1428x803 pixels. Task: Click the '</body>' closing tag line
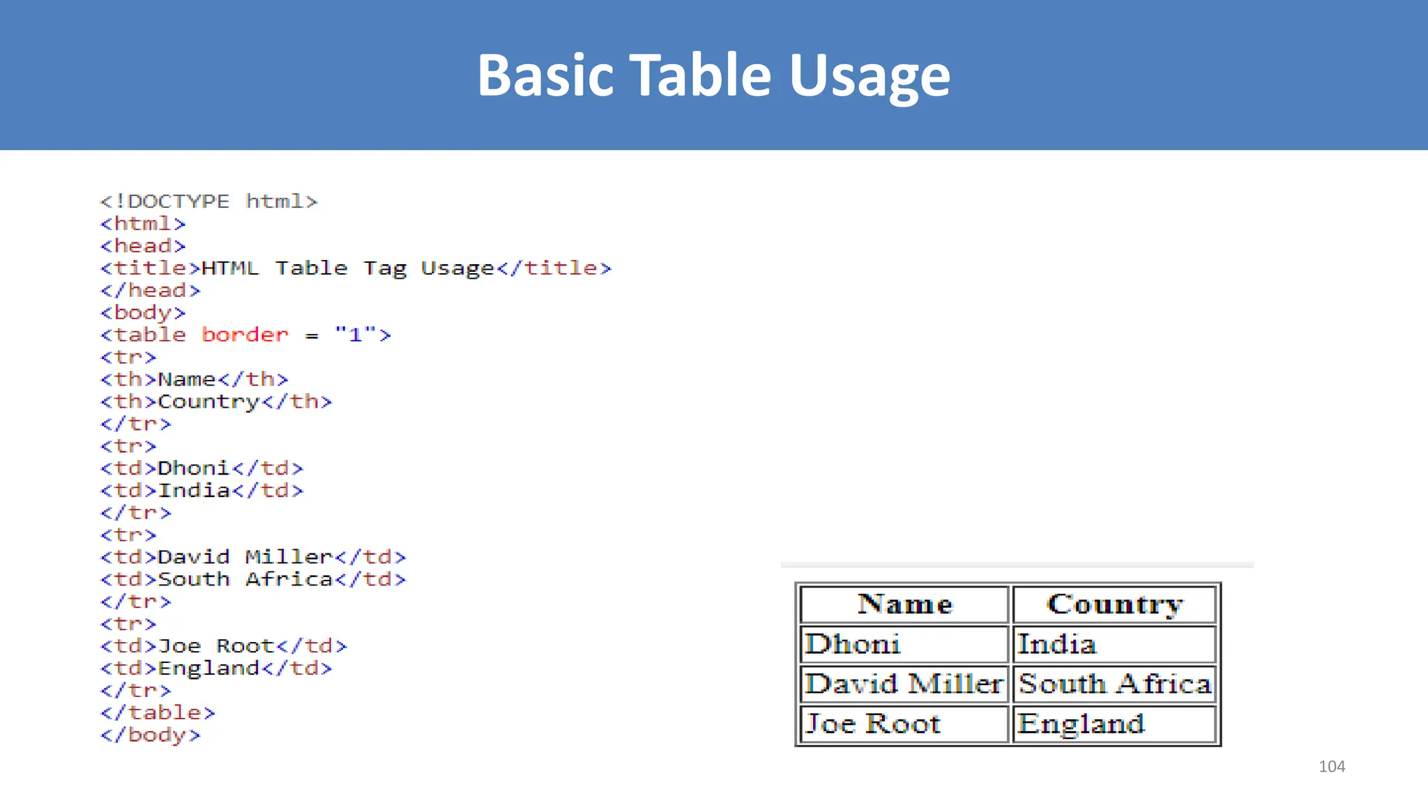tap(151, 735)
